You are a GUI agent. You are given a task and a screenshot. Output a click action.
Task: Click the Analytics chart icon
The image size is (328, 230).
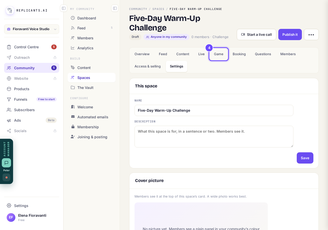[73, 48]
